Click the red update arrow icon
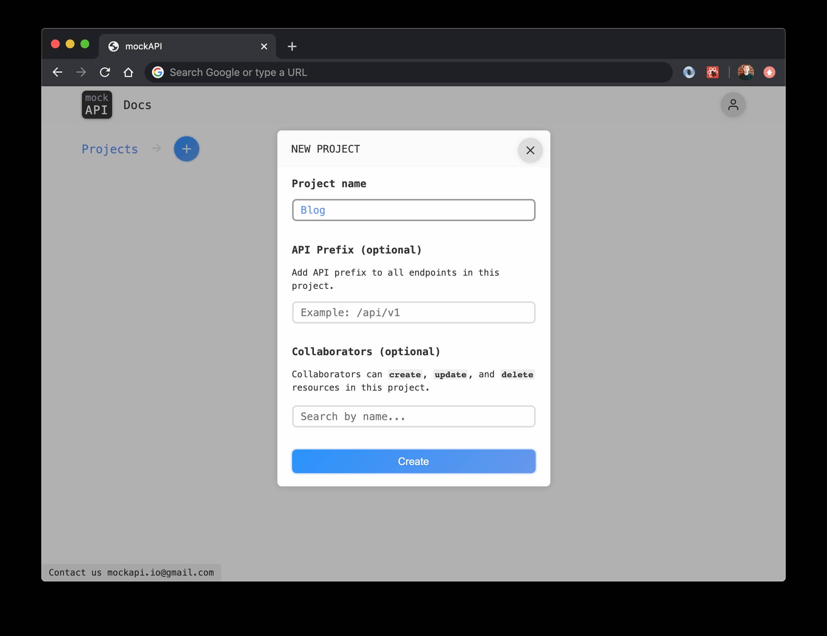The height and width of the screenshot is (636, 827). pos(769,72)
